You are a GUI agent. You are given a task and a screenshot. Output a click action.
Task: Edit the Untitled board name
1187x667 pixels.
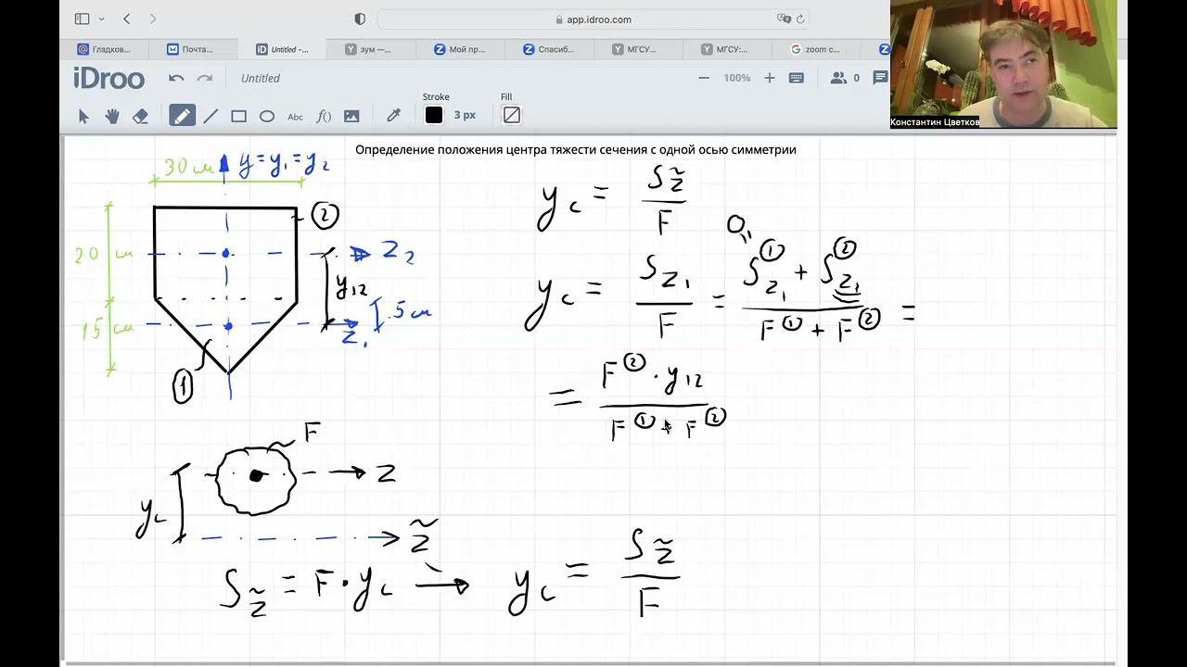pyautogui.click(x=261, y=79)
